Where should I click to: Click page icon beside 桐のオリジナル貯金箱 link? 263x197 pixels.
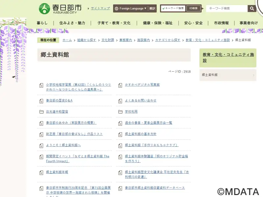tap(120, 157)
